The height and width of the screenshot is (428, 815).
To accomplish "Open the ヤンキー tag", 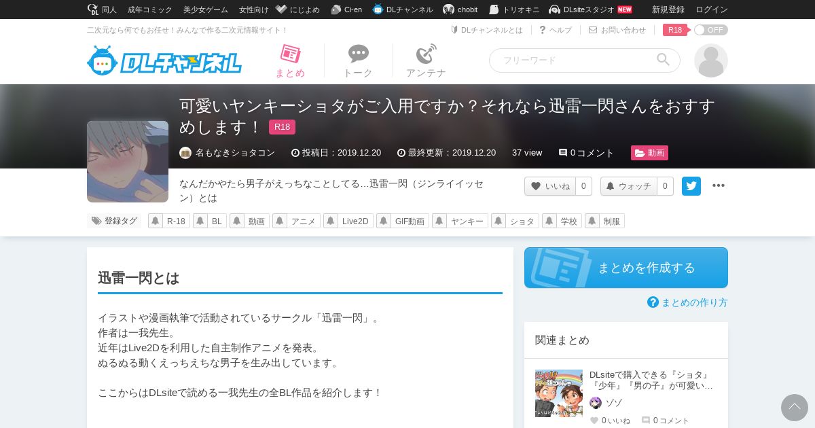I will [467, 221].
